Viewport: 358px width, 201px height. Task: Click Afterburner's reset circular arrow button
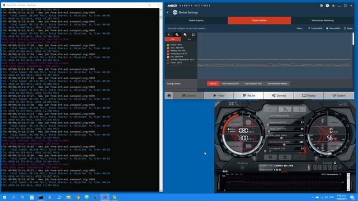click(x=285, y=157)
